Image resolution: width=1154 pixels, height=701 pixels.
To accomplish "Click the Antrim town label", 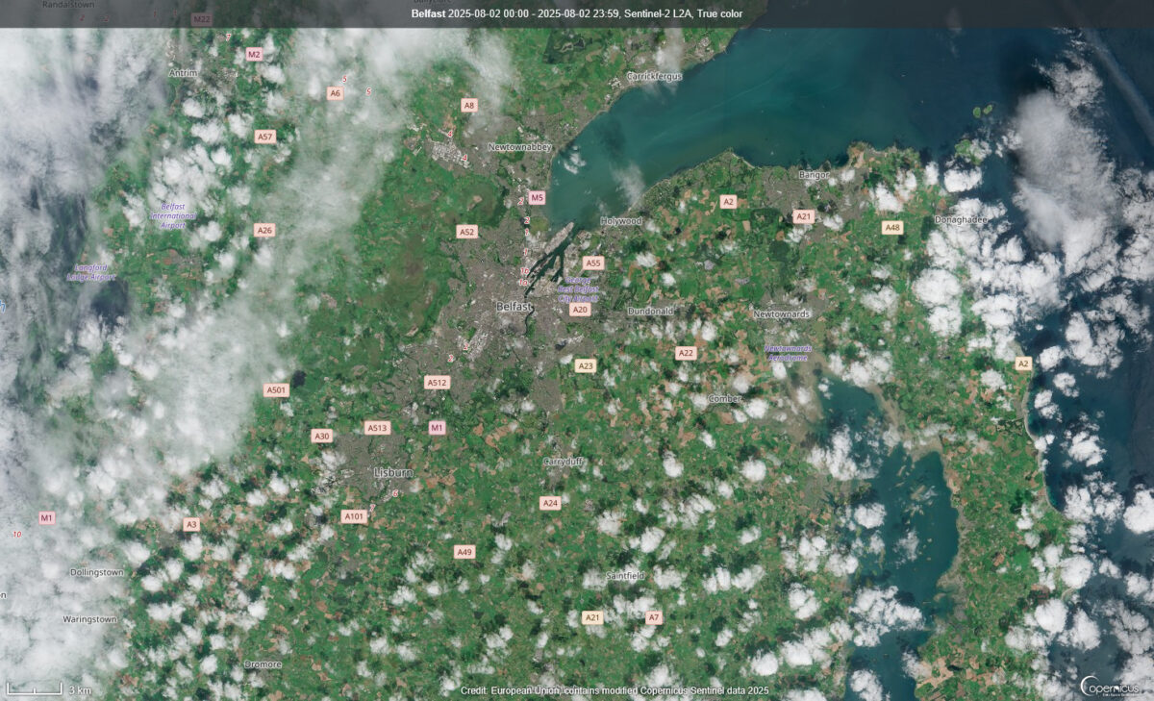I will pos(182,73).
